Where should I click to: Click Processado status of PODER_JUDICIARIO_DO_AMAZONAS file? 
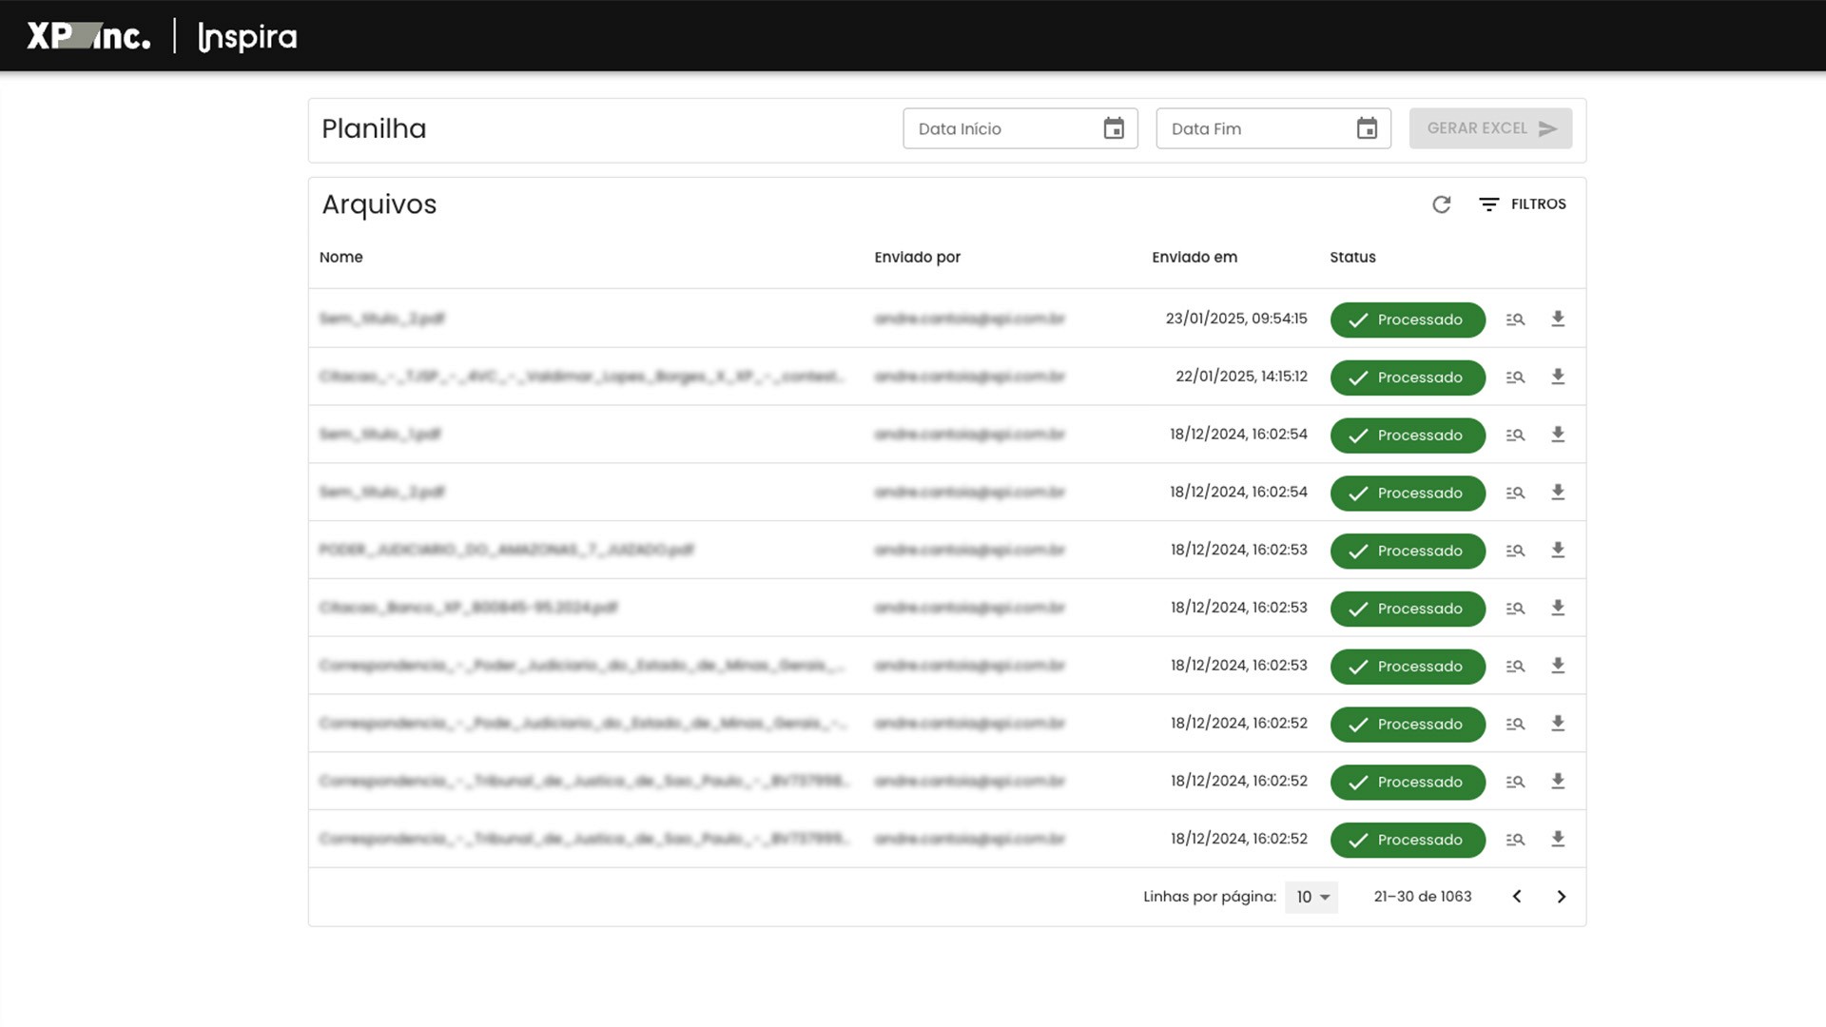pos(1408,551)
